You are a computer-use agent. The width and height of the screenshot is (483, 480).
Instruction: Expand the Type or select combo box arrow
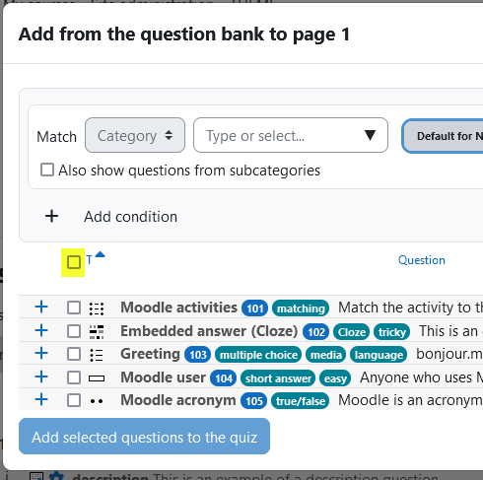[x=370, y=135]
